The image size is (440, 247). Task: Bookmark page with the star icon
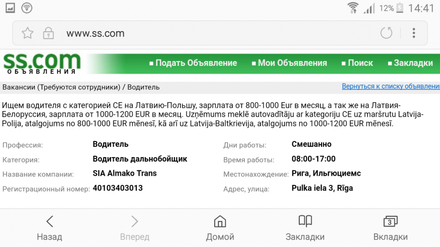click(27, 33)
